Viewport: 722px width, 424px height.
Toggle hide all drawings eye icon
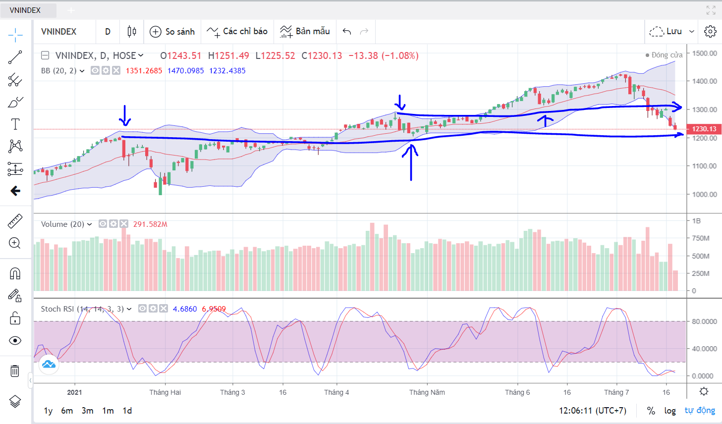15,340
